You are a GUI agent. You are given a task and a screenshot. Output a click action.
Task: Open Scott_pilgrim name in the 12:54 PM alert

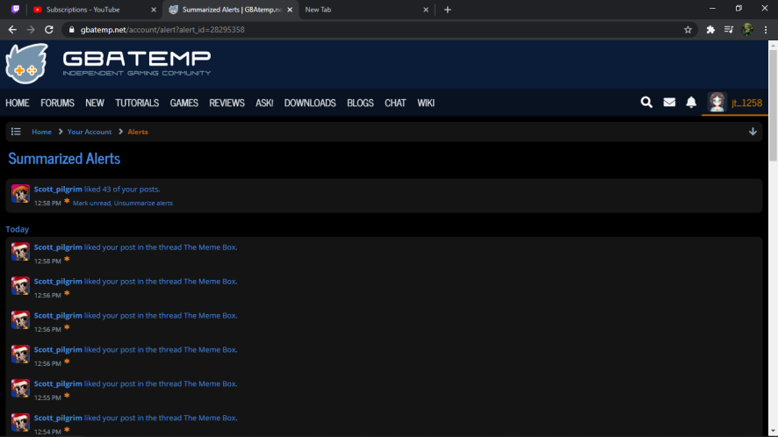point(58,418)
